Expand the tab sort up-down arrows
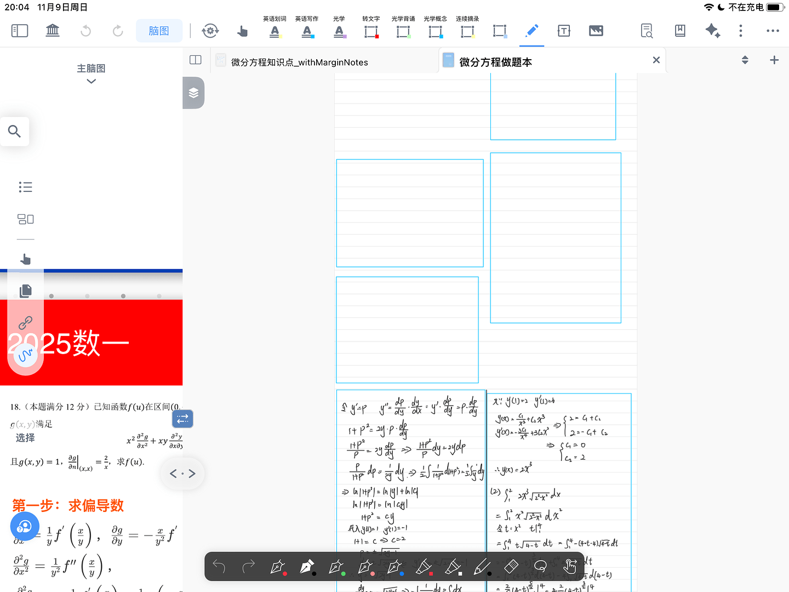 745,60
